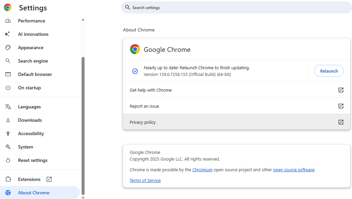
Task: Open the Languages settings section
Action: 29,106
